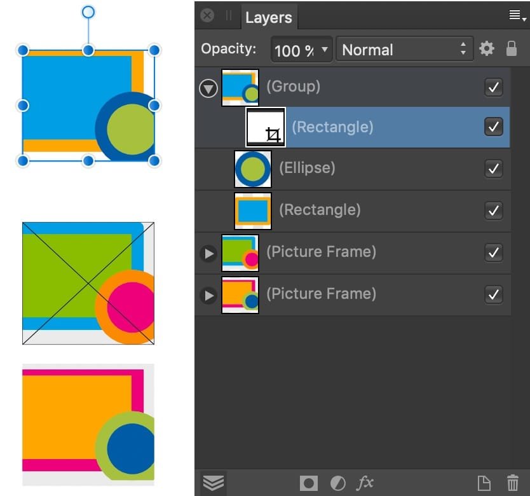Switch to the Layers tab

269,17
